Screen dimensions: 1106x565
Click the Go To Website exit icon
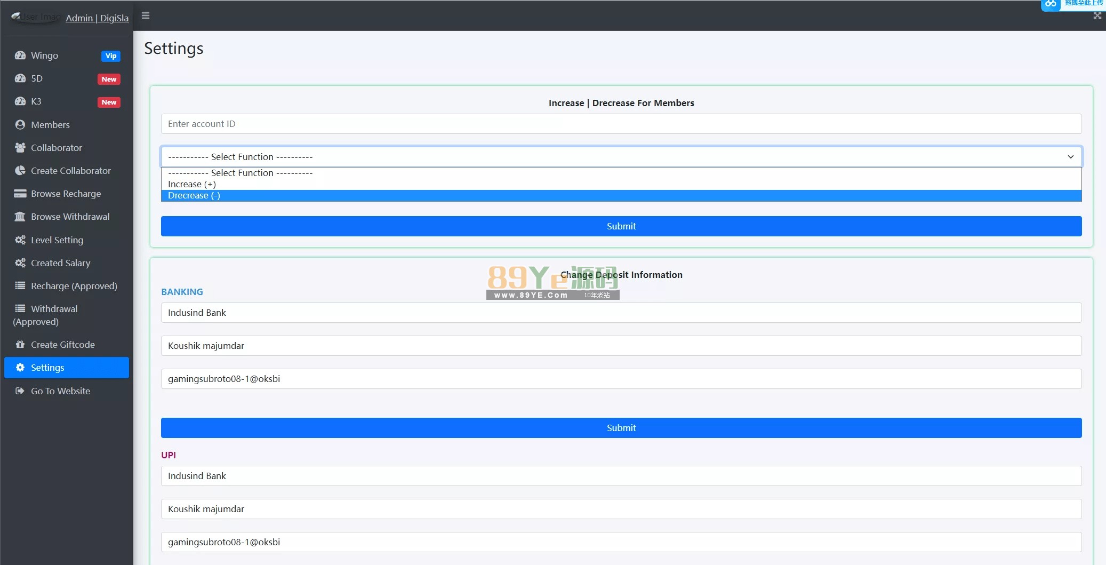(x=20, y=391)
